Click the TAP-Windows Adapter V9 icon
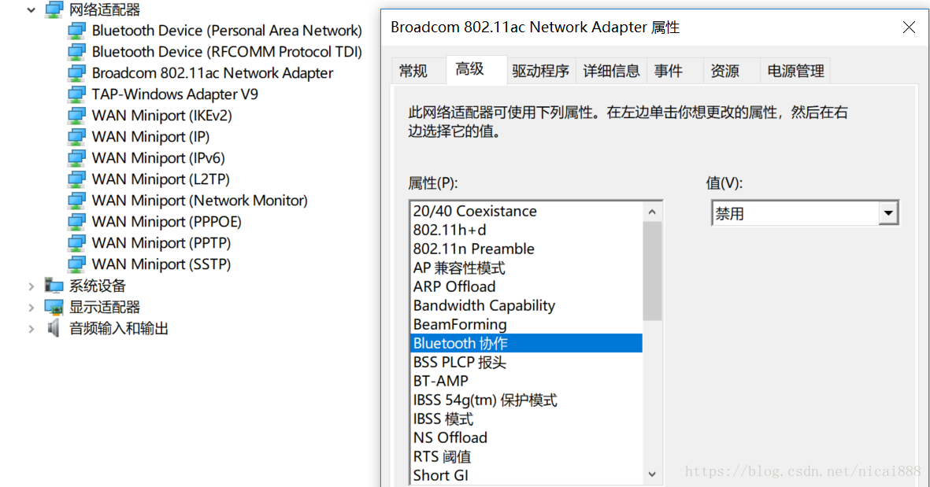930x487 pixels. point(76,94)
